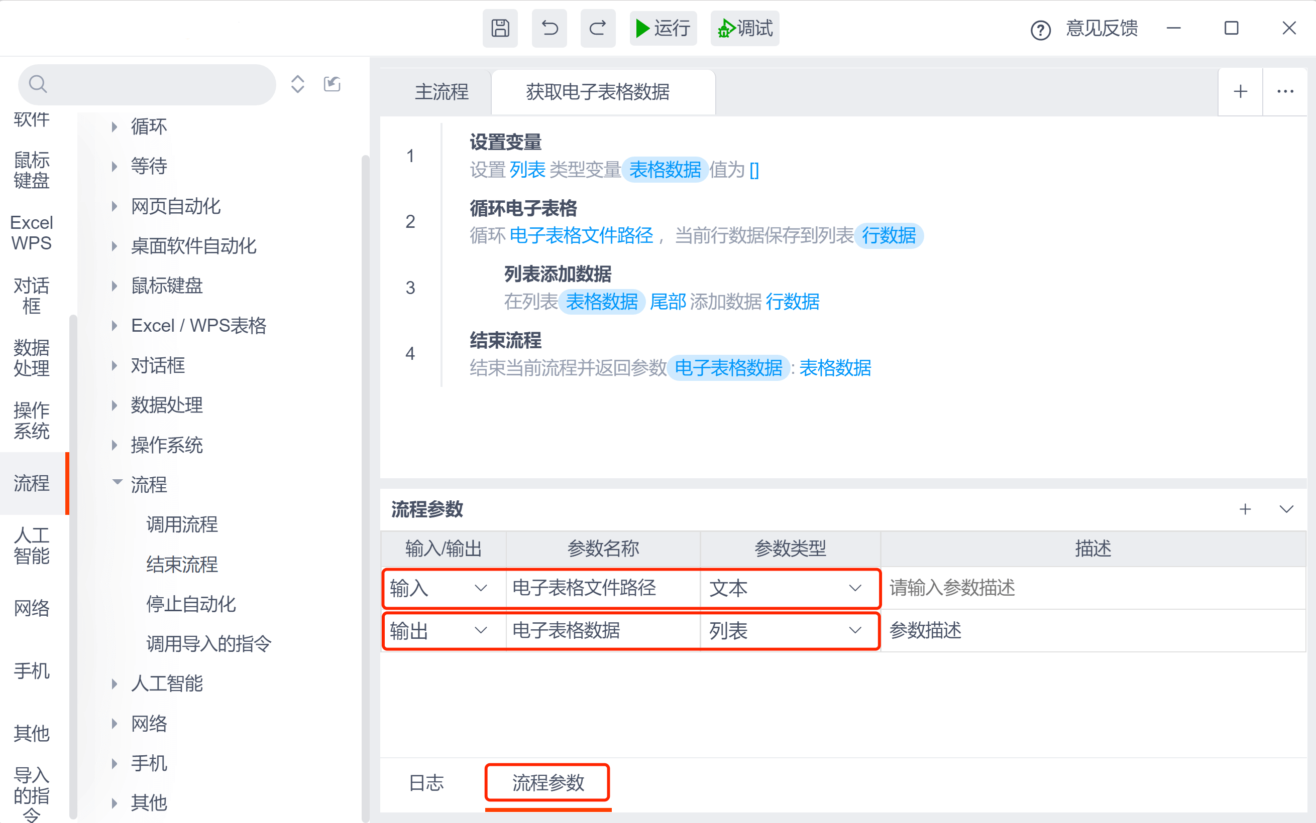Click the 运行 run button
Image resolution: width=1316 pixels, height=823 pixels.
[663, 28]
